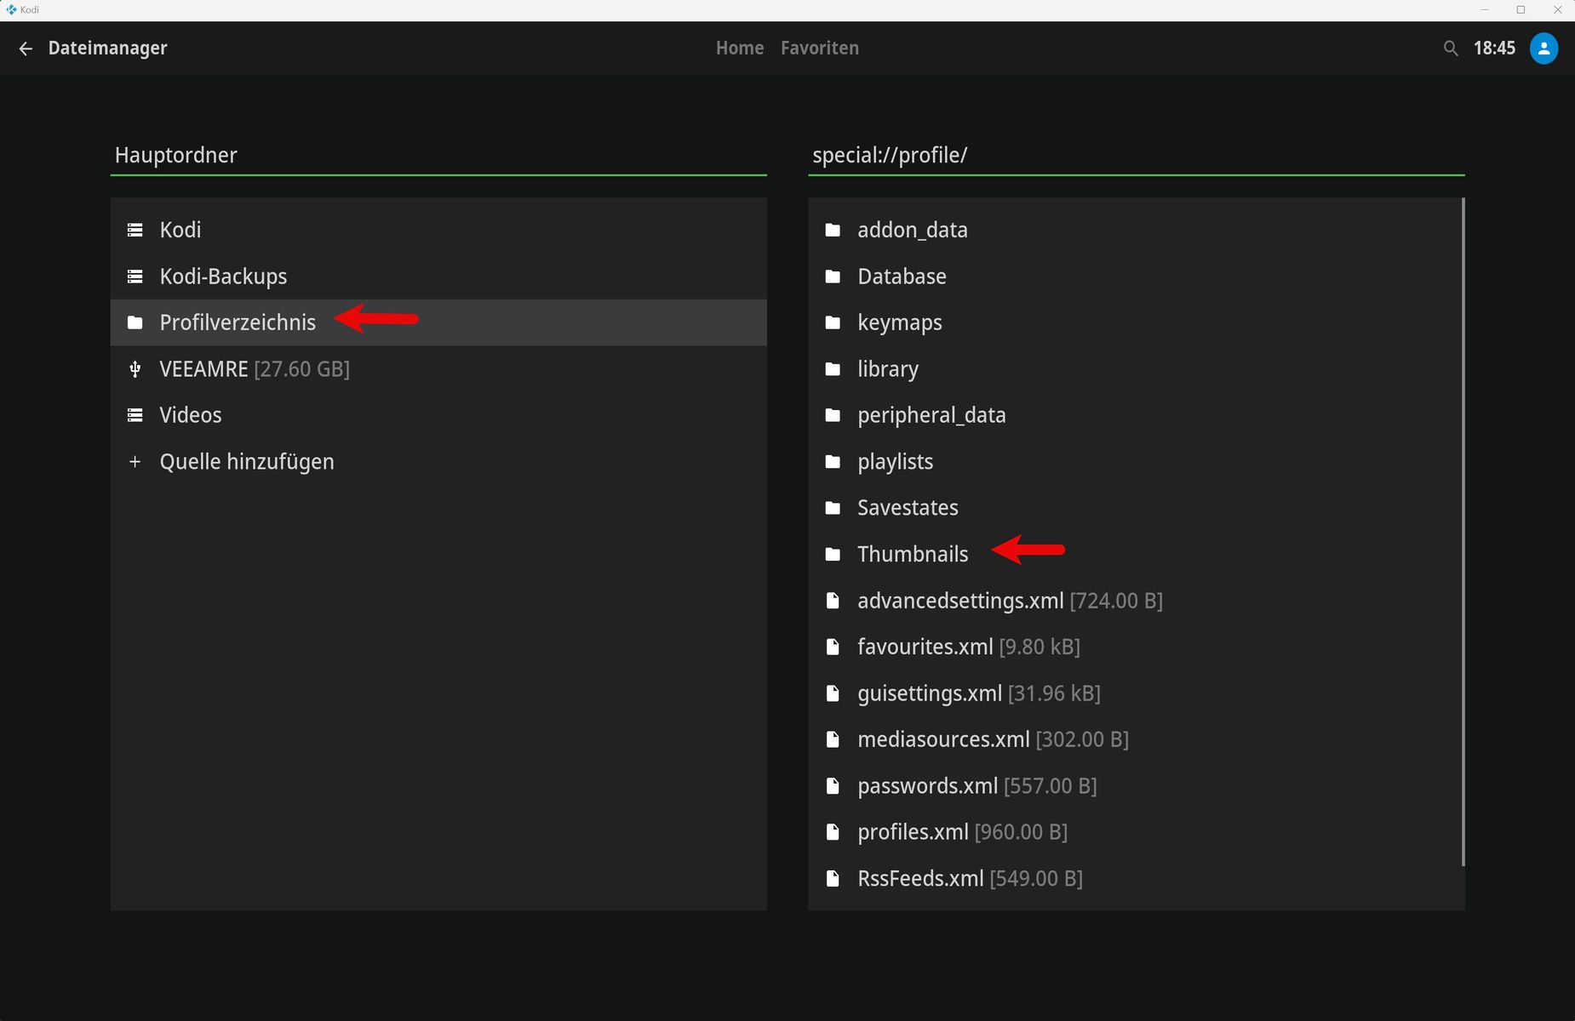The image size is (1575, 1021).
Task: Click the special://profile/ path header
Action: pos(890,156)
